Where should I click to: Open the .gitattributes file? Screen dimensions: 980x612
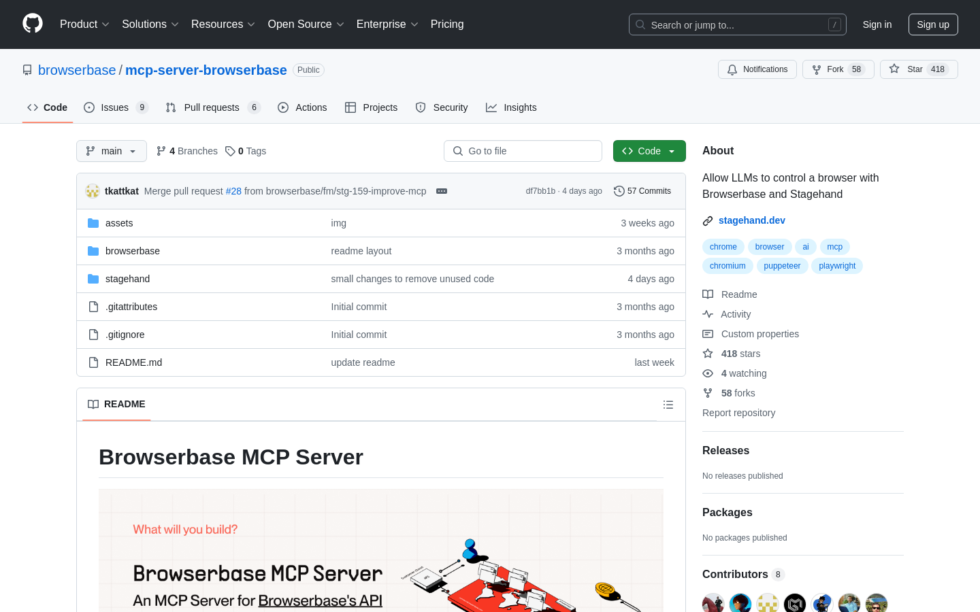131,307
